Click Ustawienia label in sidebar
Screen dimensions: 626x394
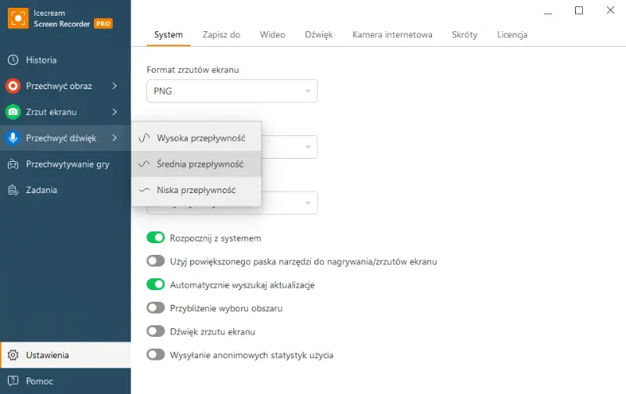tap(48, 355)
